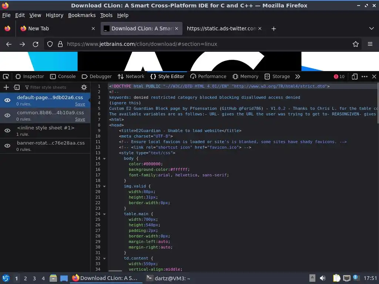Select the Style Editor tab
The width and height of the screenshot is (379, 284).
tap(167, 77)
